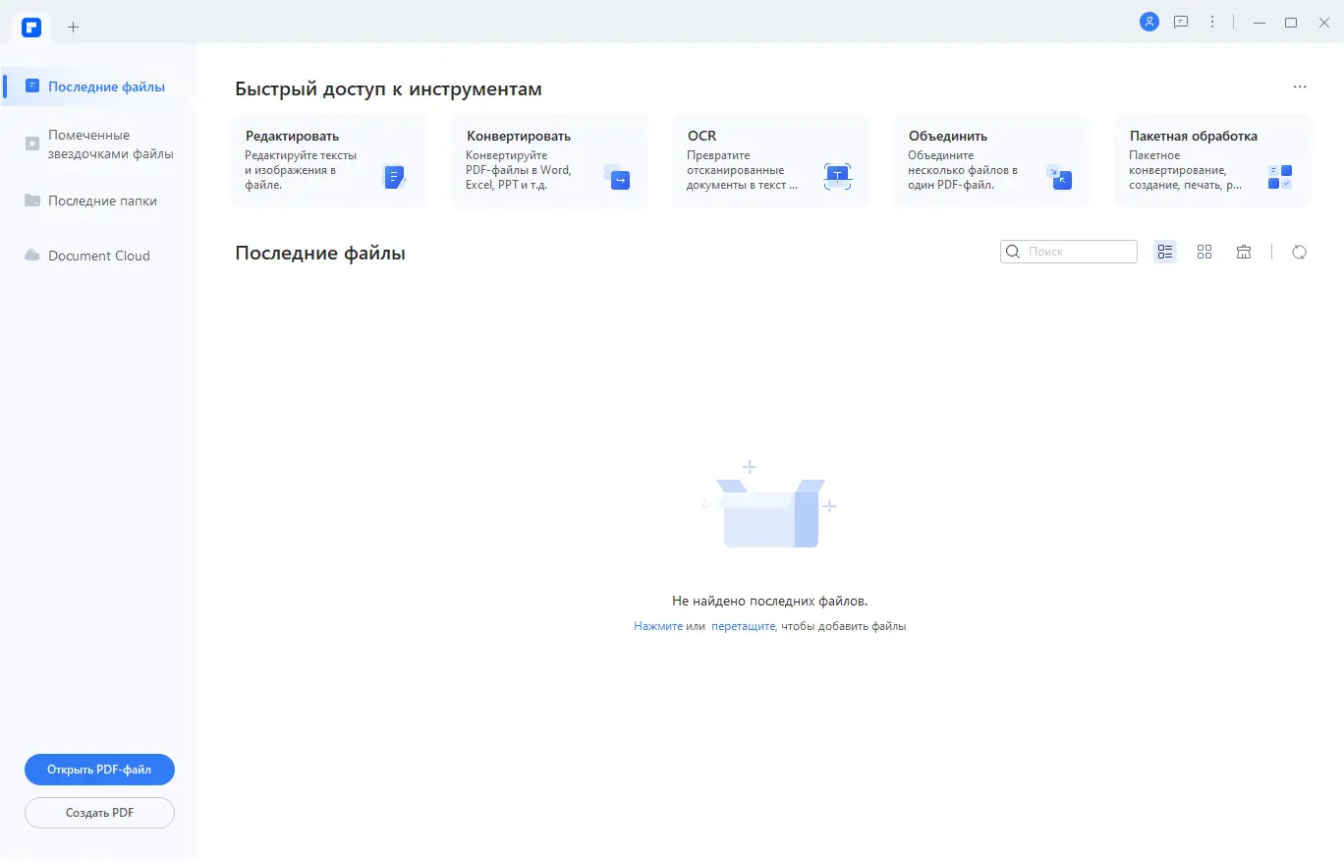The width and height of the screenshot is (1344, 861).
Task: Click inside the Поиск search field
Action: pos(1068,252)
